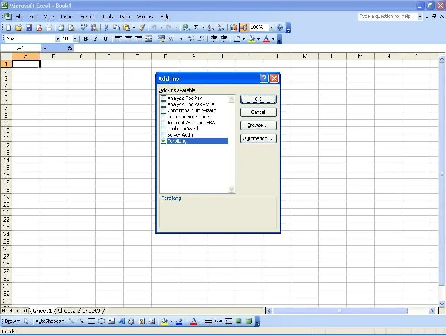Image resolution: width=446 pixels, height=335 pixels.
Task: Expand the AutoShapes dropdown
Action: point(50,321)
